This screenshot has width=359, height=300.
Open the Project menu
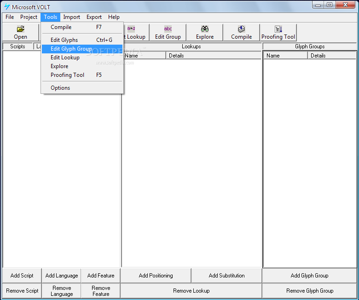point(29,17)
